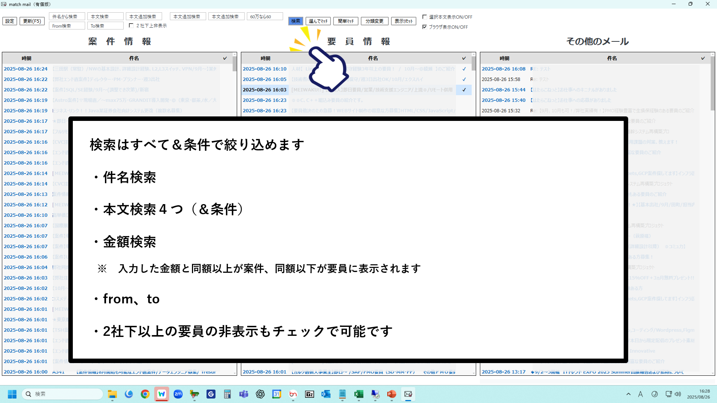Open the clock showing 16:28 2025/08/26
Image resolution: width=717 pixels, height=403 pixels.
click(x=698, y=394)
